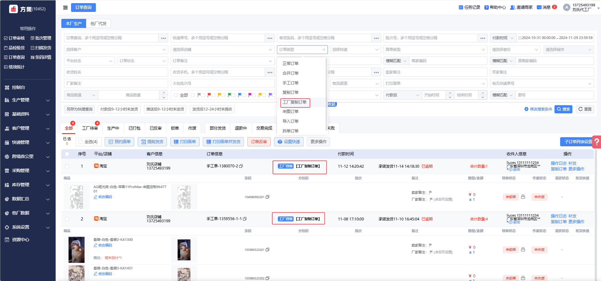Choose 工厂复制订单 from order type list
601x281 pixels.
click(x=295, y=102)
